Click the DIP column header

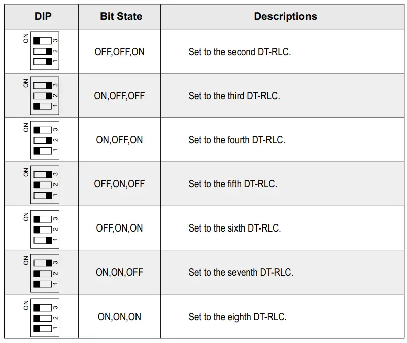tap(43, 16)
